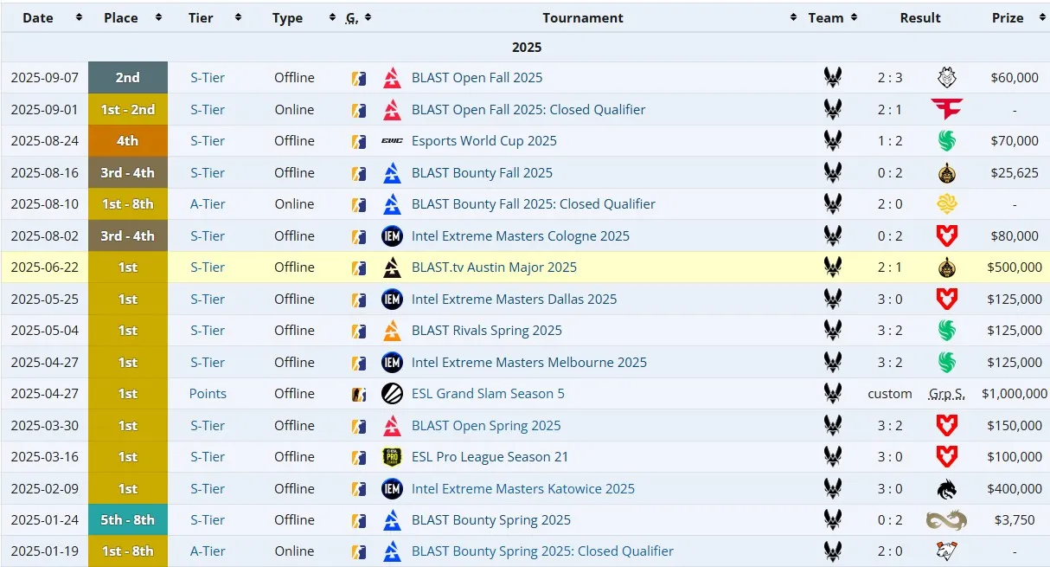Click Vitality team logo in ESL Grand Slam row
Screen dimensions: 1050x567
click(x=833, y=394)
